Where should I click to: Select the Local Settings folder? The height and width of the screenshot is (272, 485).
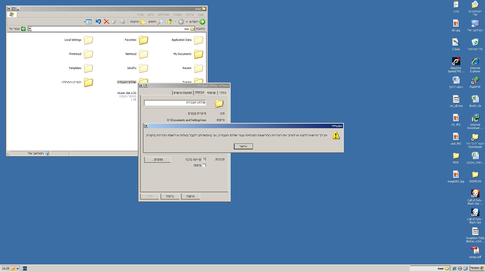(x=79, y=40)
